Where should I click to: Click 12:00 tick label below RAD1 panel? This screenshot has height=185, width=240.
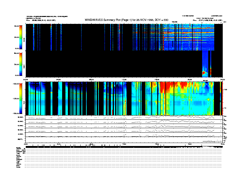[x=124, y=80]
